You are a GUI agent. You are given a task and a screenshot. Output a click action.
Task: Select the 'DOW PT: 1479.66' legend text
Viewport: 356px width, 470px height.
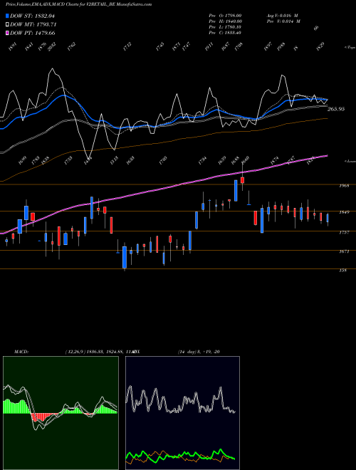[x=32, y=33]
